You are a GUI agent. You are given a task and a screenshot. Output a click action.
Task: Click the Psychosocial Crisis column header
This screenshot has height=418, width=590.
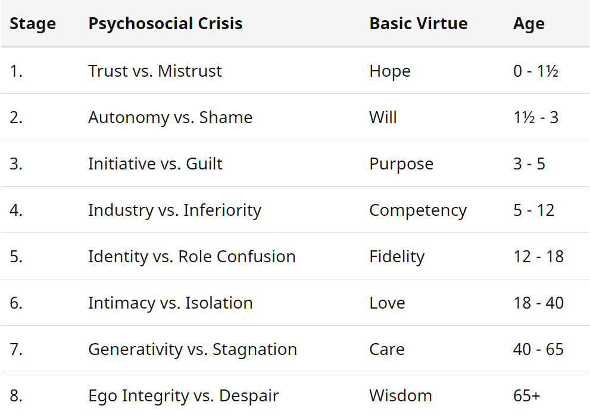click(x=165, y=23)
